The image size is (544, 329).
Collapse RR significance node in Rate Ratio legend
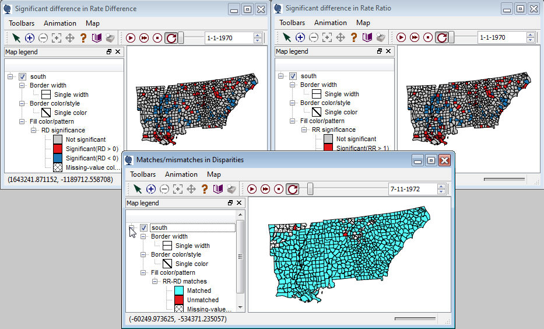click(x=304, y=129)
